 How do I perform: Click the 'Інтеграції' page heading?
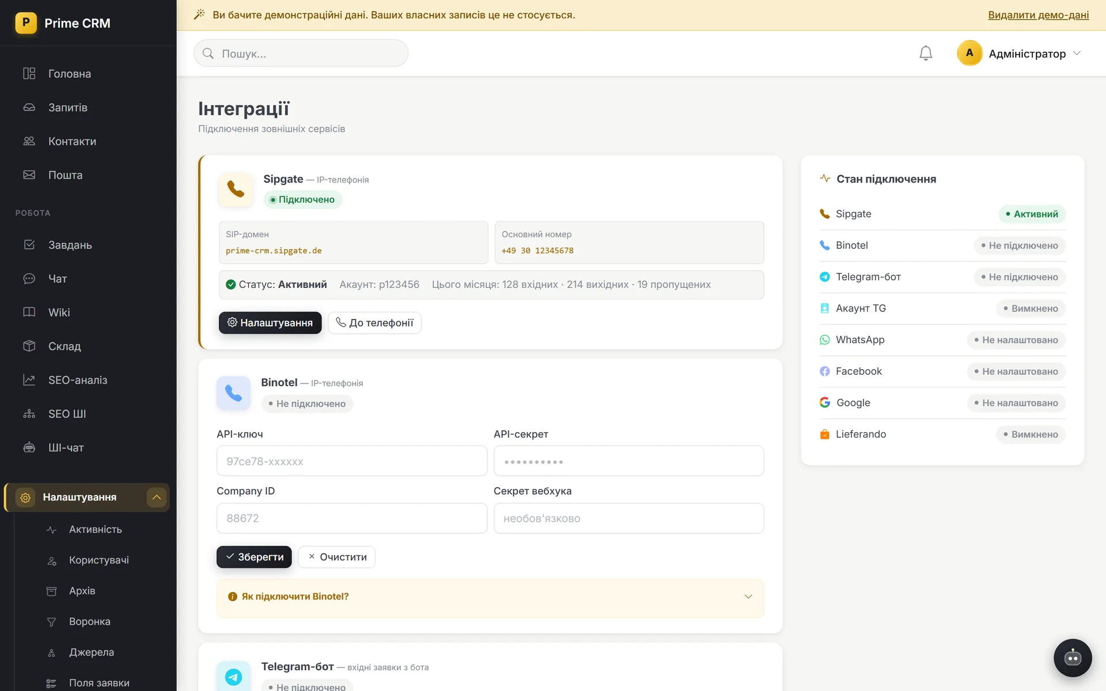click(x=244, y=108)
